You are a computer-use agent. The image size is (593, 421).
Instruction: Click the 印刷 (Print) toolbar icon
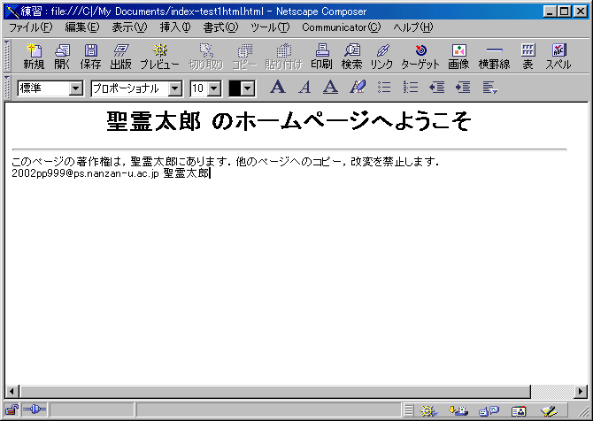[322, 56]
